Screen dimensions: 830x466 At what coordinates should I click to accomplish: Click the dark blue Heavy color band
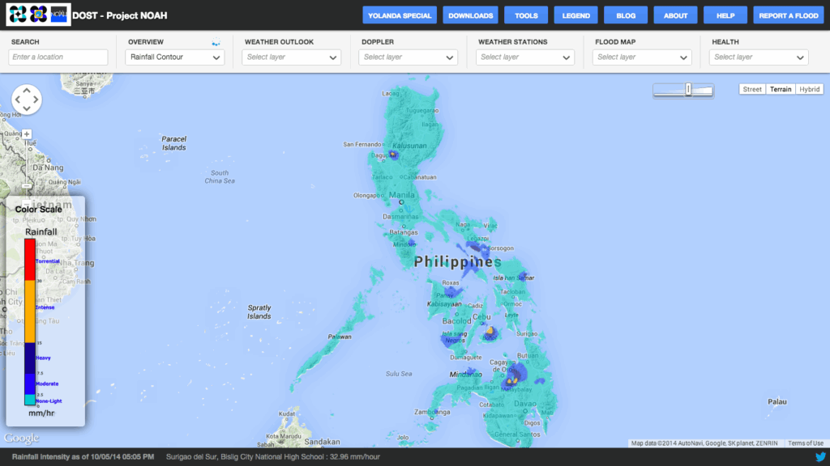click(30, 358)
